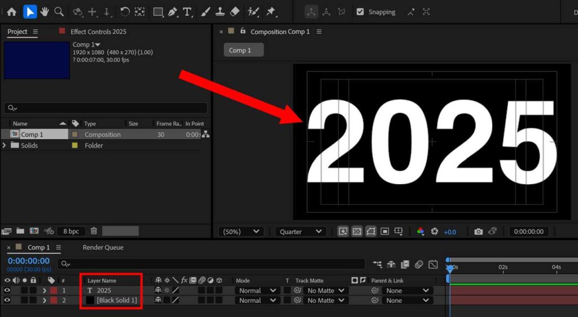Open Graph Editor icon in timeline
Image resolution: width=578 pixels, height=317 pixels.
pyautogui.click(x=433, y=264)
